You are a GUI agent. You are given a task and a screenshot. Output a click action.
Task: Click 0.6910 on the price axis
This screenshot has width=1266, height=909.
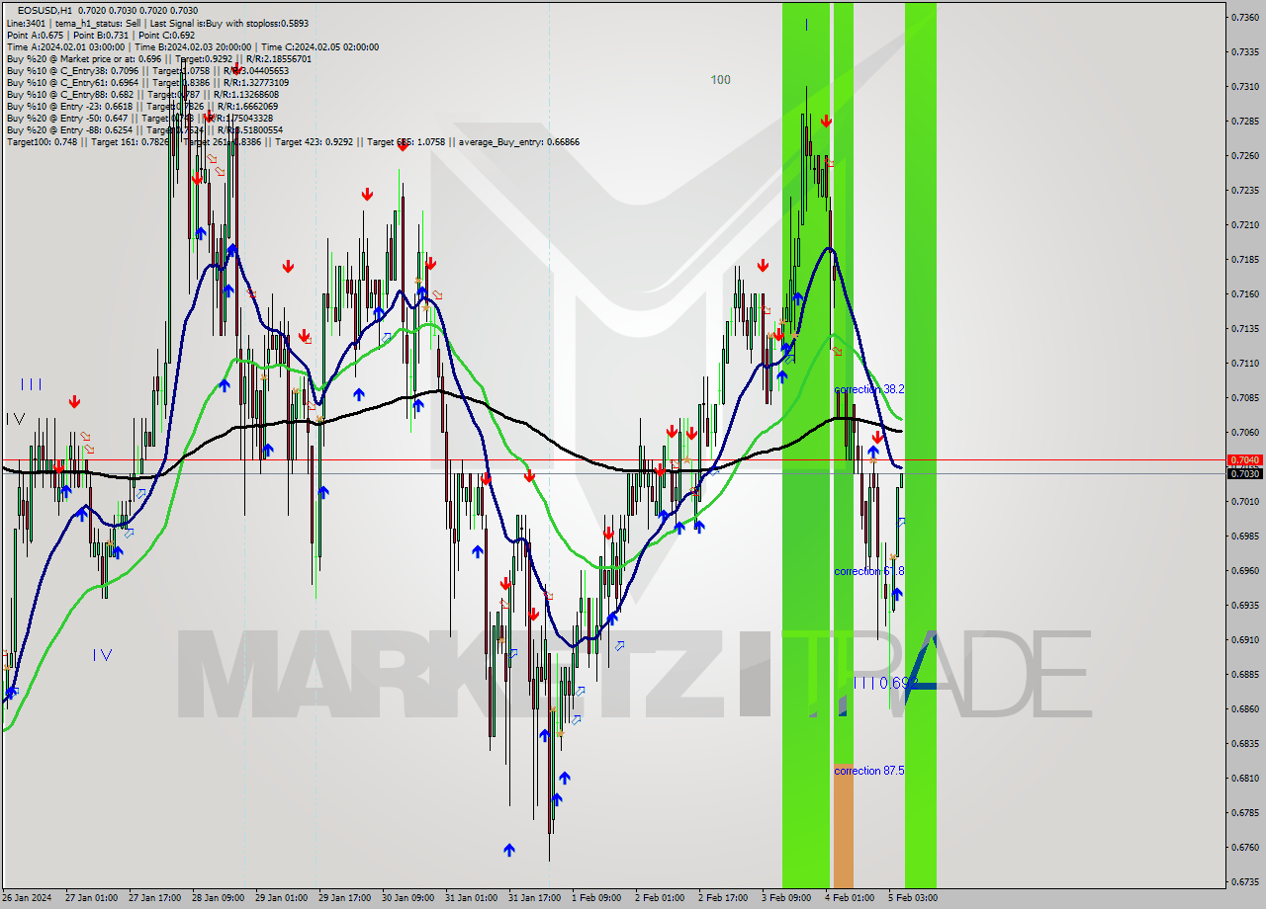pos(1243,639)
